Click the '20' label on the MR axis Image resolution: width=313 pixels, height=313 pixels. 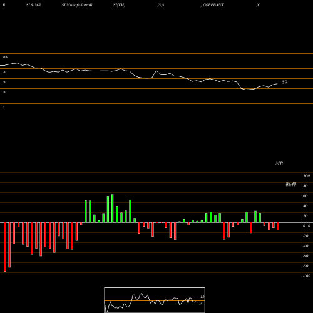(x=305, y=216)
